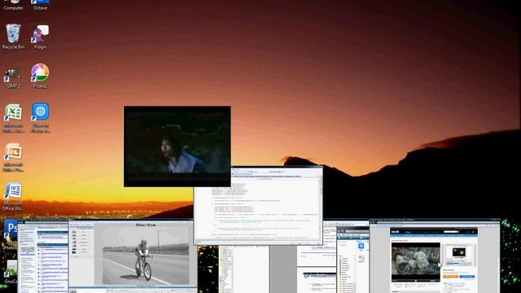The width and height of the screenshot is (521, 293).
Task: Launch GIMP 2 from the desktop shortcut
Action: click(13, 78)
